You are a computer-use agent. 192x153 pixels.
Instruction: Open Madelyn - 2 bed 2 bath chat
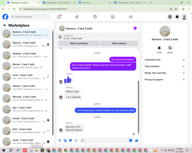pyautogui.click(x=26, y=55)
